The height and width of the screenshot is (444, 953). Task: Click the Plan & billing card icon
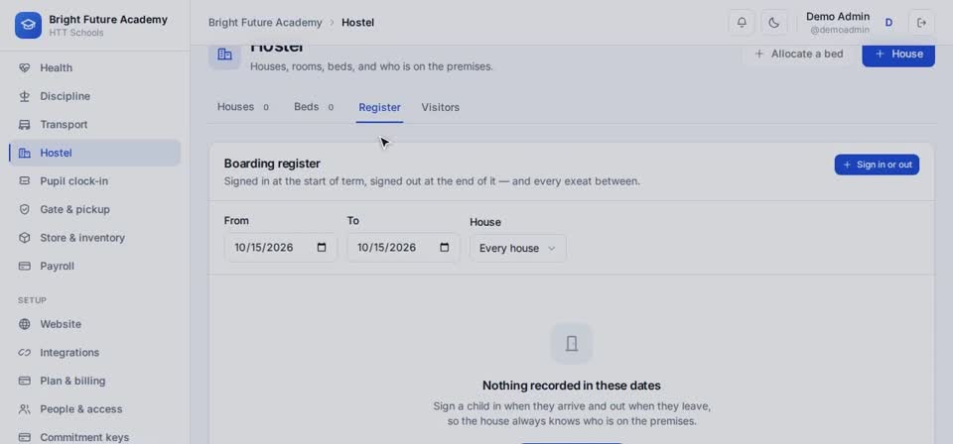24,381
